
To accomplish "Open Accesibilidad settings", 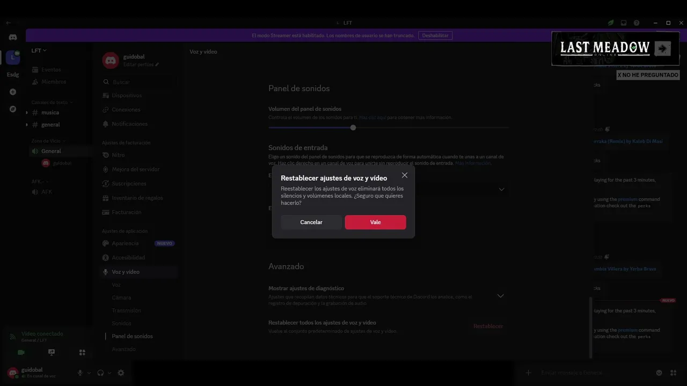I will coord(128,257).
